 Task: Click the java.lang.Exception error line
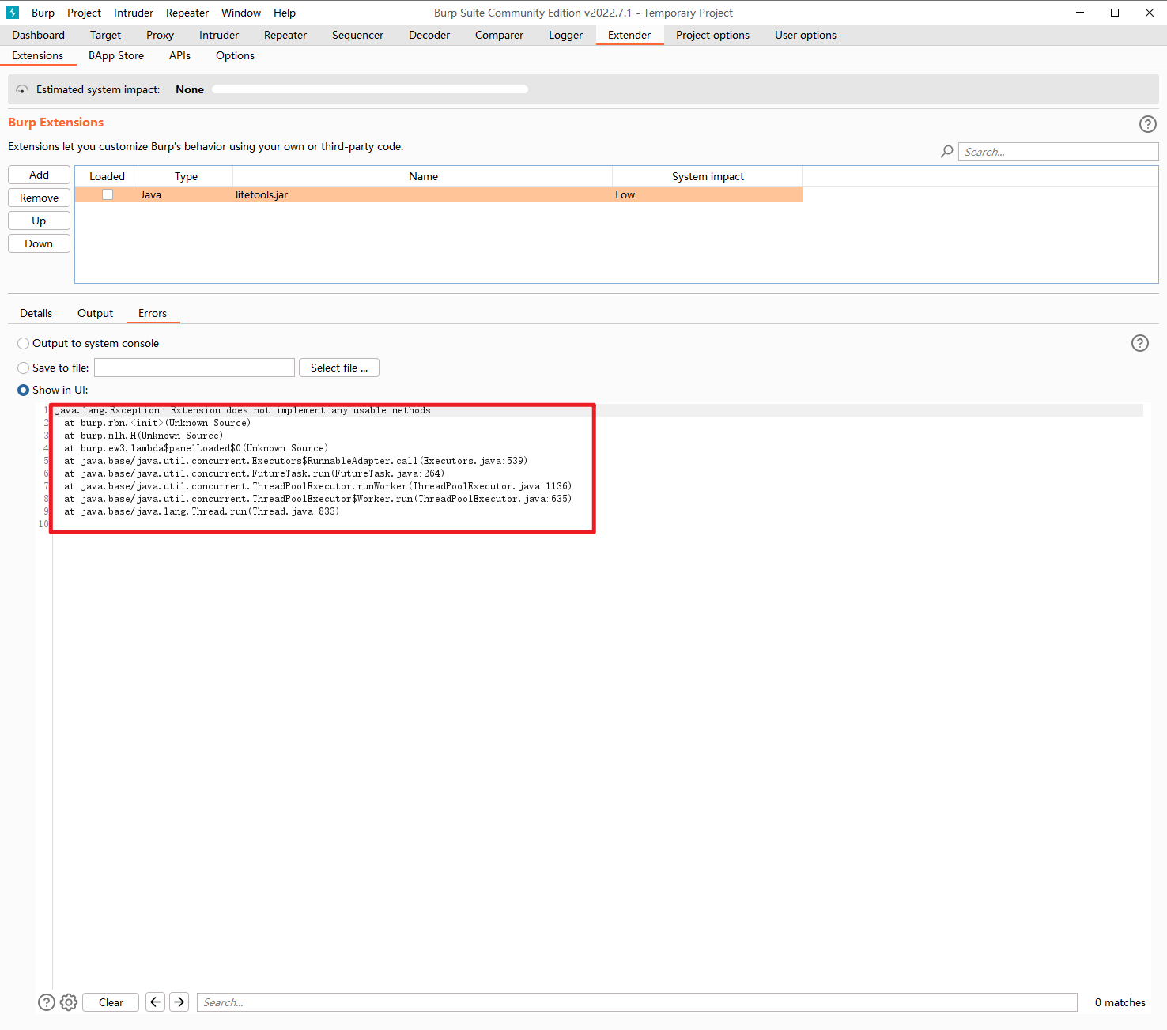(243, 410)
